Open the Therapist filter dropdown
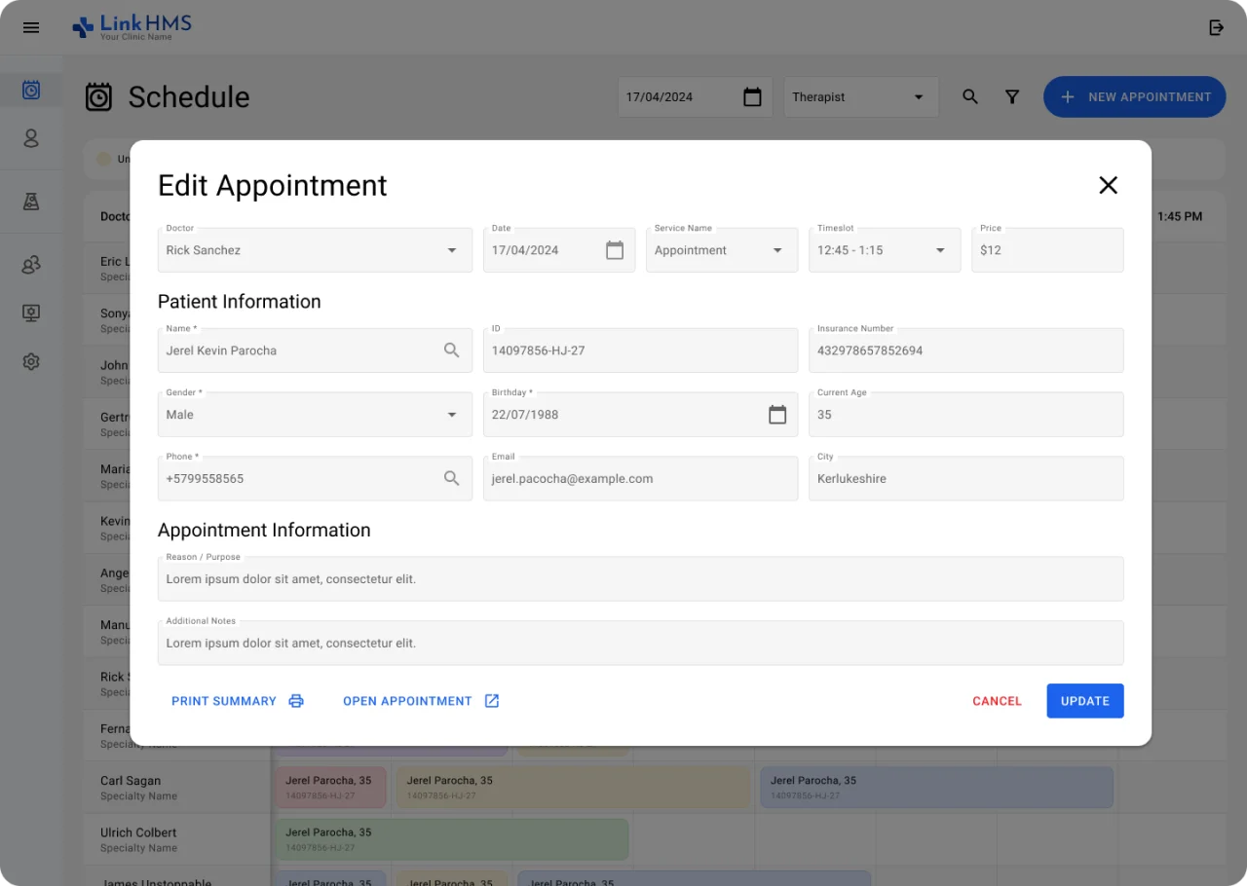This screenshot has height=886, width=1247. tap(861, 97)
